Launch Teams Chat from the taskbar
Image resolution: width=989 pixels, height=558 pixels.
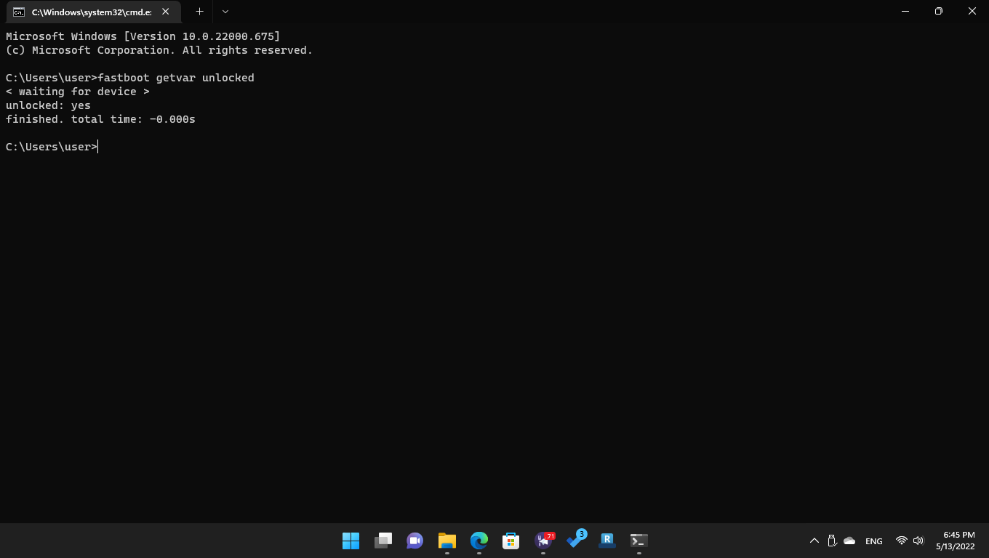[x=415, y=541]
